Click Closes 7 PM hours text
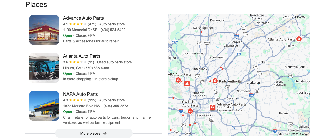 [x=86, y=112]
